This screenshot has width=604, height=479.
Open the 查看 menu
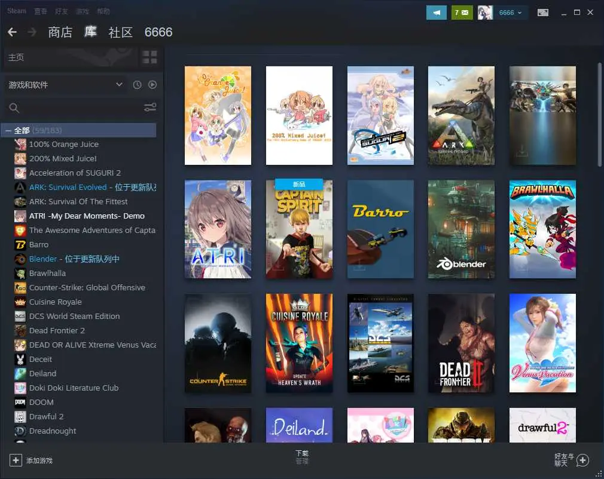pyautogui.click(x=41, y=11)
